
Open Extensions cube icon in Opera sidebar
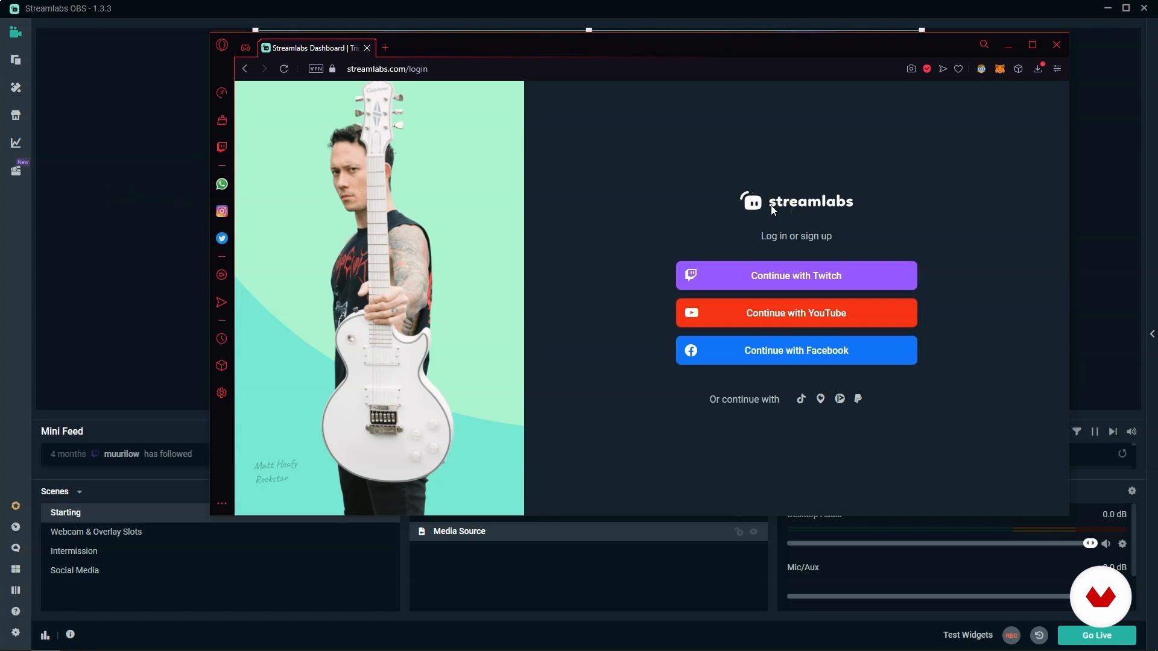click(x=222, y=366)
